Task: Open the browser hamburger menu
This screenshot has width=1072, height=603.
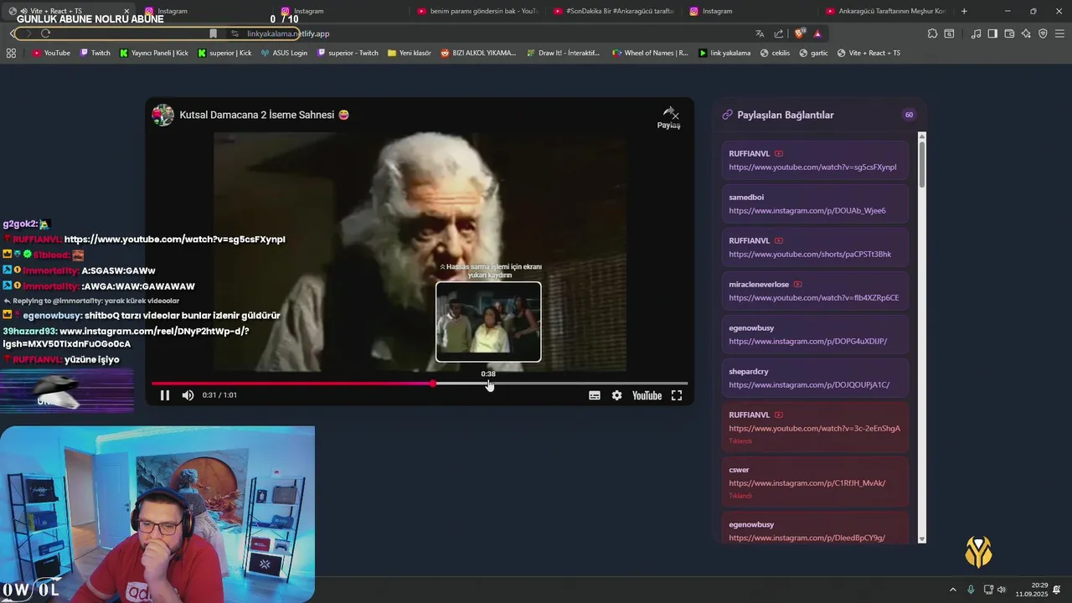Action: (1059, 33)
